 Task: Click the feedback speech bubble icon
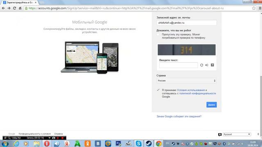[220, 134]
